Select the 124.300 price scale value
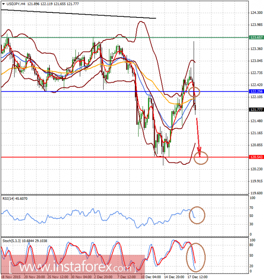Viewport: 264px width, 280px height. click(x=256, y=13)
